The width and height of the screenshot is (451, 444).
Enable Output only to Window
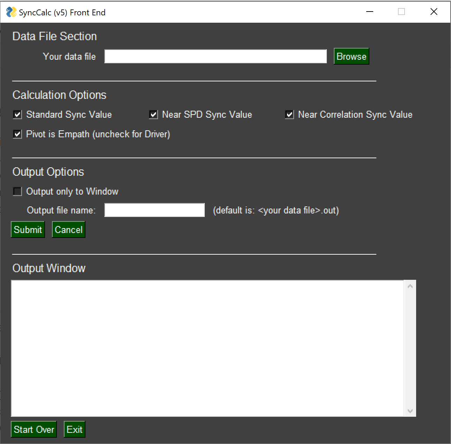click(17, 191)
